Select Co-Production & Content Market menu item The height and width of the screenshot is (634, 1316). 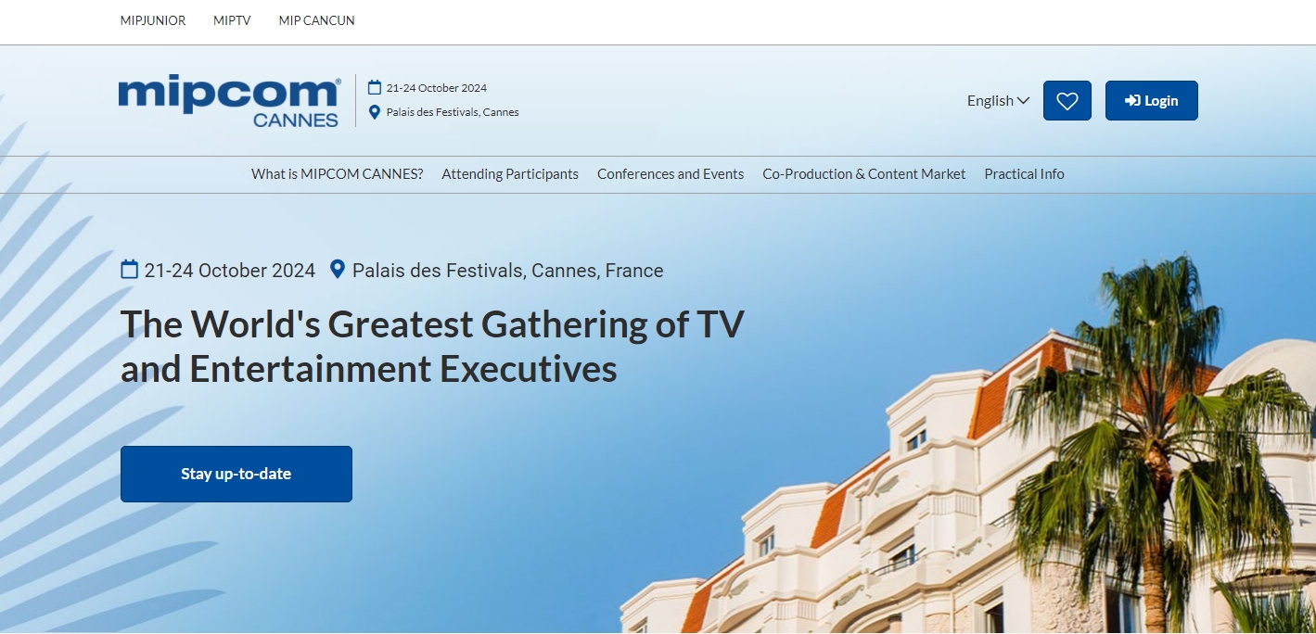point(863,174)
